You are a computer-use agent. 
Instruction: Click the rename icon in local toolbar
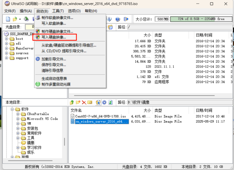(90, 102)
